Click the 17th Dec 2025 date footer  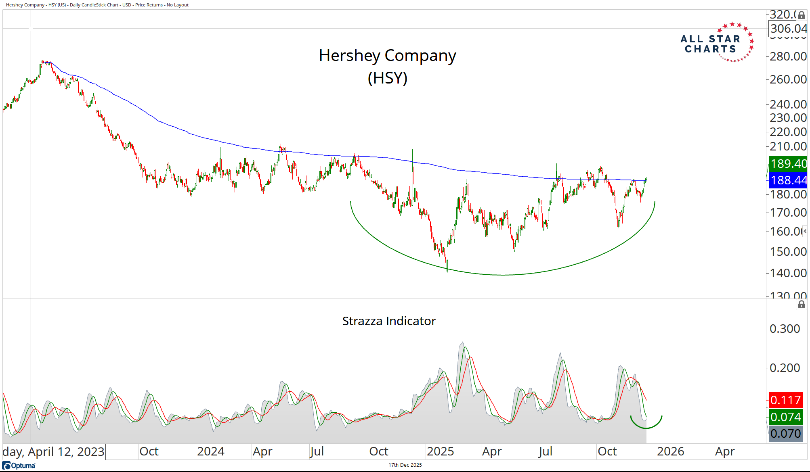point(405,465)
